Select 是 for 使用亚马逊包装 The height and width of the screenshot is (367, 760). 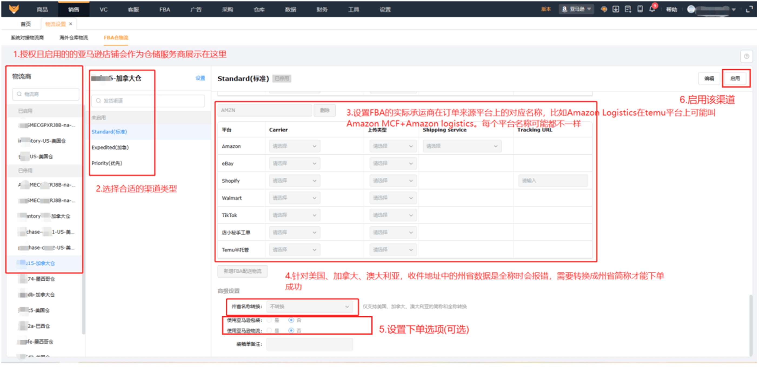click(x=269, y=320)
